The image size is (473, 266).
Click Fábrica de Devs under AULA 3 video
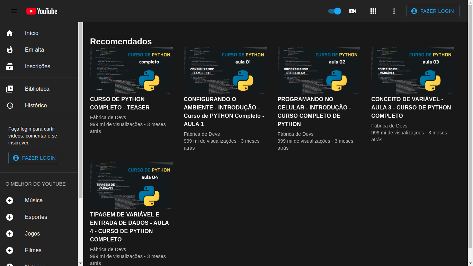coord(389,126)
